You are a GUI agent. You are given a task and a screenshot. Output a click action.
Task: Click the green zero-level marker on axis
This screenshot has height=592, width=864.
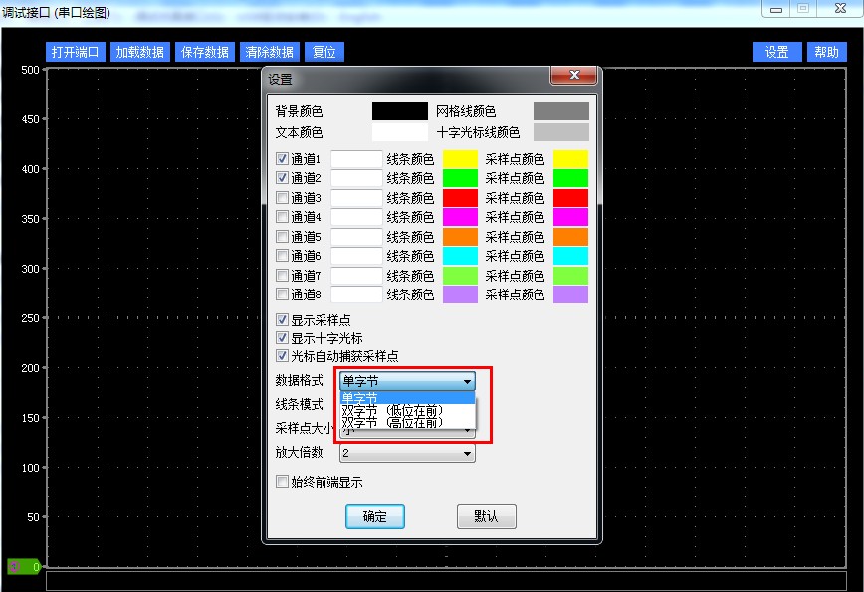[24, 566]
